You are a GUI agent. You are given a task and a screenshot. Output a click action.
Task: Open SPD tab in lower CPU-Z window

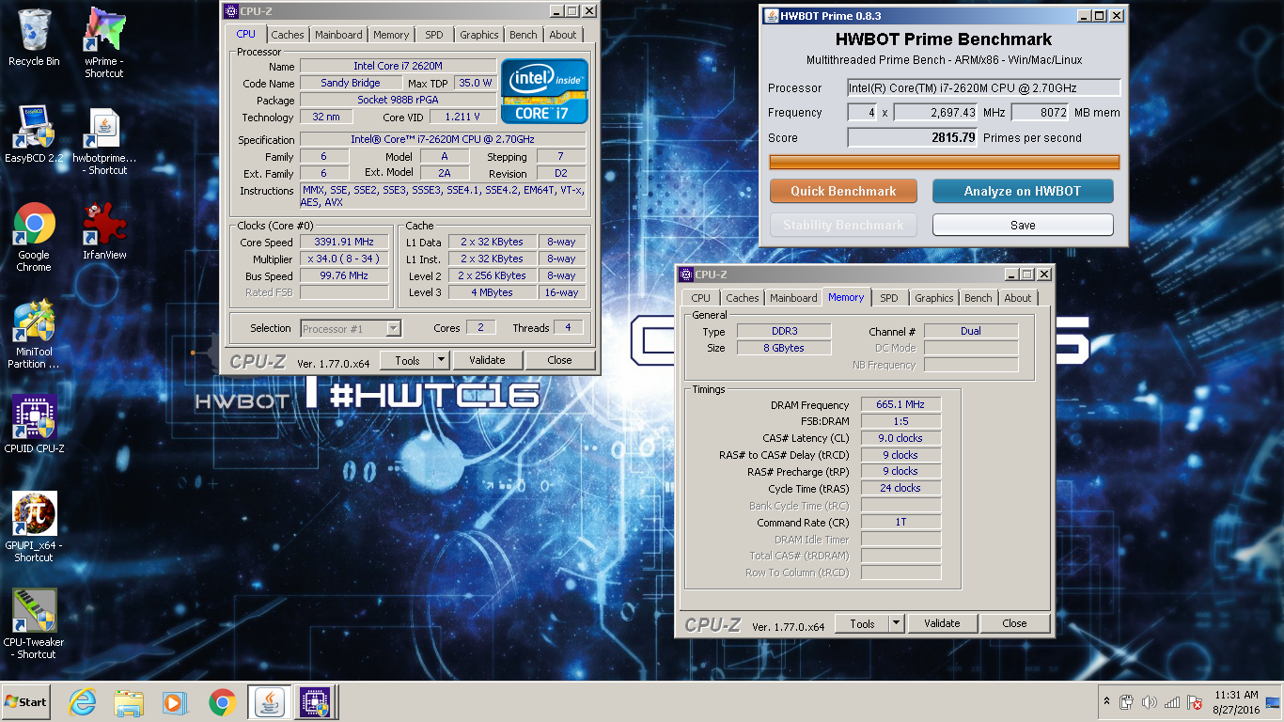coord(888,298)
